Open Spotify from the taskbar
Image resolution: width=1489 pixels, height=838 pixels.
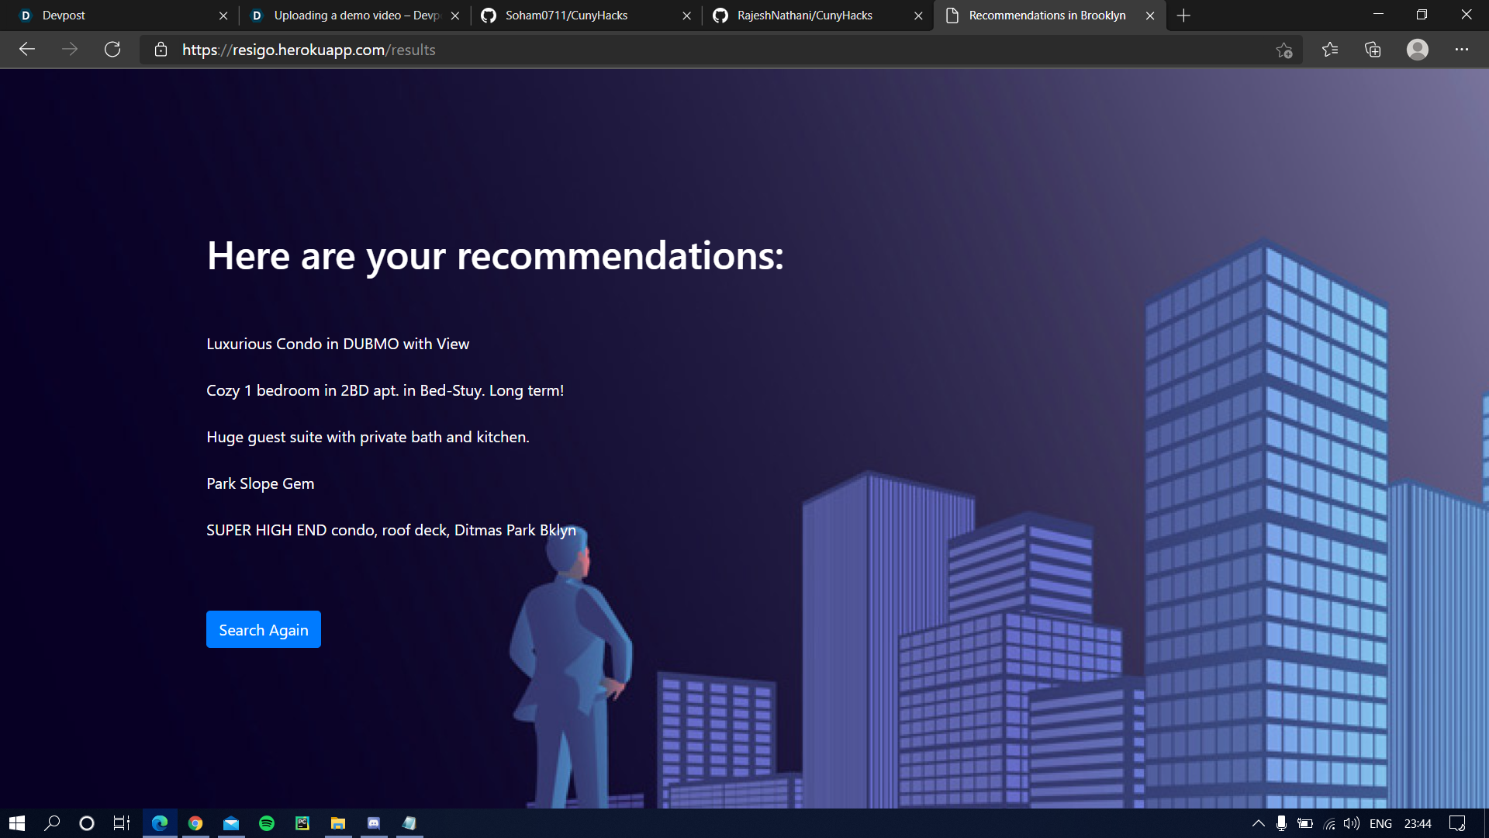[267, 823]
